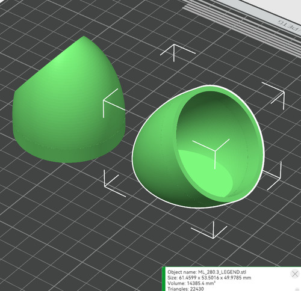Image resolution: width=301 pixels, height=291 pixels.
Task: Click the Volume 14385.4 mm³ text
Action: click(x=191, y=283)
